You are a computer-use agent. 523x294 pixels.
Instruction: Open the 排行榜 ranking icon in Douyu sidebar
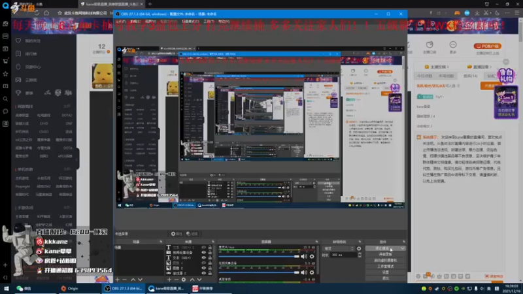click(x=18, y=54)
